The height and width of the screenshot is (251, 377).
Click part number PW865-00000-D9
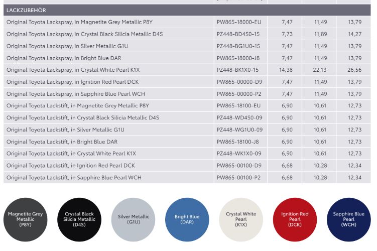(239, 82)
